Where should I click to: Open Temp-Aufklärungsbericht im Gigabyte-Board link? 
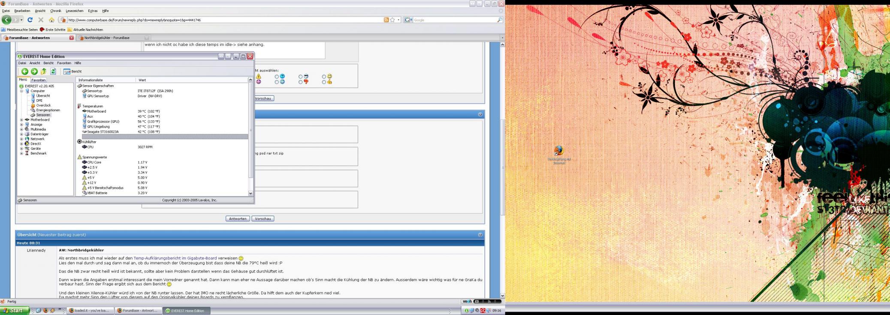tap(175, 258)
